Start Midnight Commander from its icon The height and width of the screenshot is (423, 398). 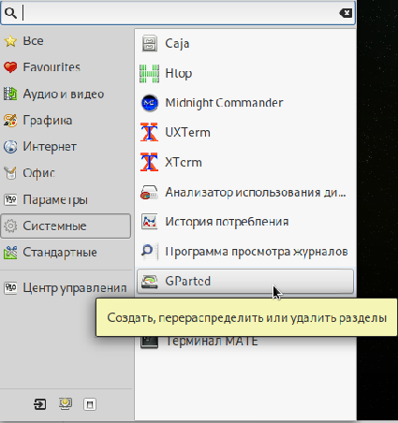pyautogui.click(x=149, y=103)
